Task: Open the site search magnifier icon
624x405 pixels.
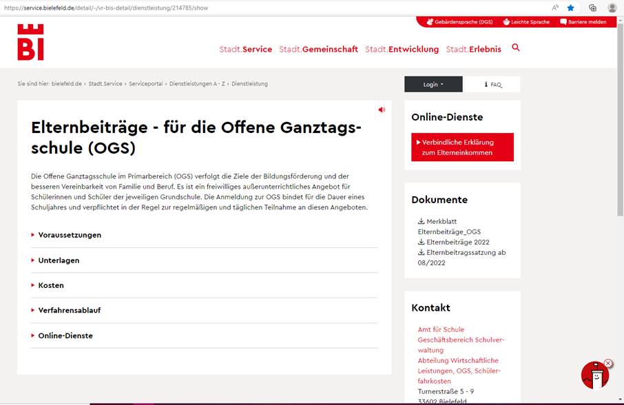Action: [x=516, y=48]
